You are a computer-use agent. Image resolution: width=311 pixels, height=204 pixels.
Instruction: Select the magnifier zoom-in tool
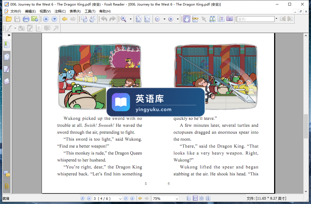pos(123,19)
